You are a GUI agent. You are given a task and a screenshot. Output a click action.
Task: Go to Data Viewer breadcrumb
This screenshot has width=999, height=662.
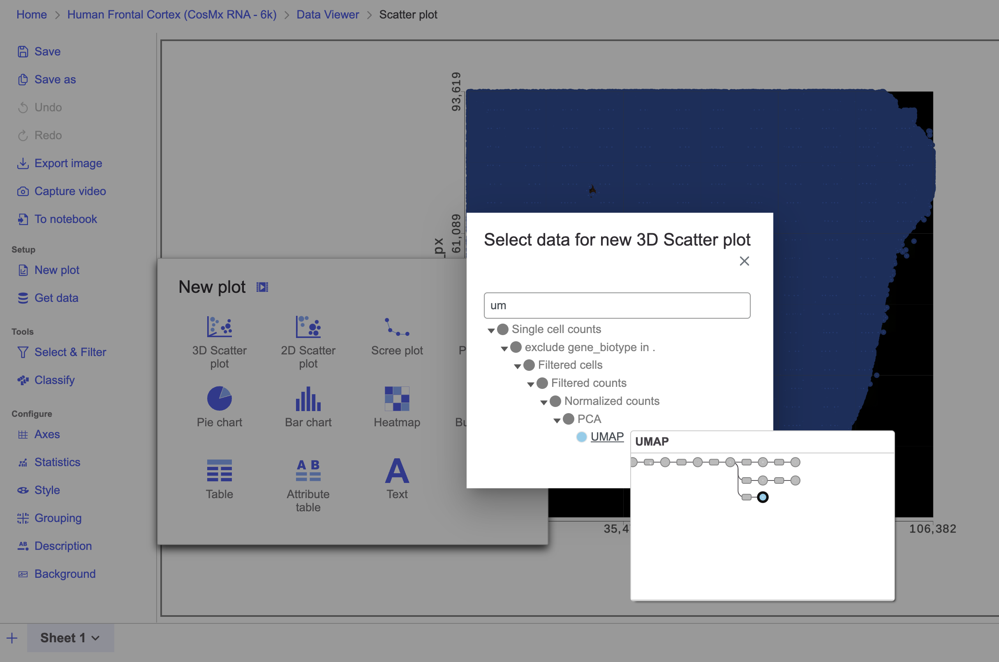click(328, 14)
